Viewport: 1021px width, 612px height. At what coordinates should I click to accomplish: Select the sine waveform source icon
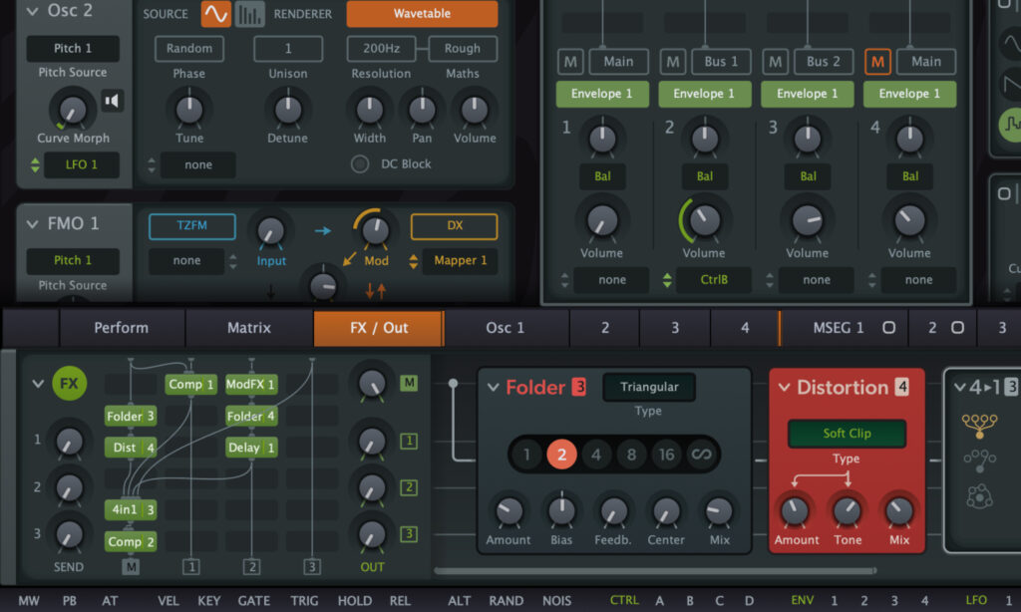(x=215, y=13)
